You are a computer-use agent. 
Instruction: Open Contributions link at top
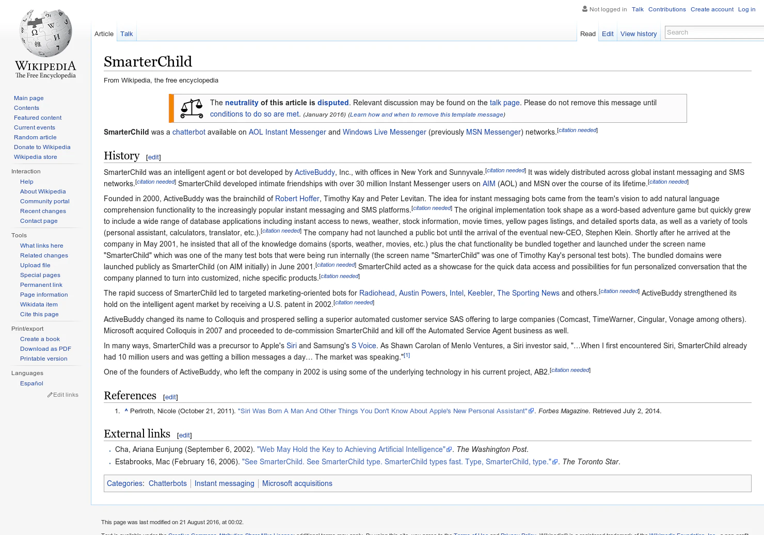[x=667, y=9]
